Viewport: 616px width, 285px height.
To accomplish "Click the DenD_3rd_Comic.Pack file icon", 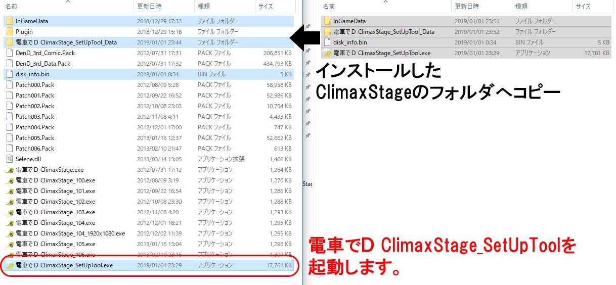I will tap(10, 53).
